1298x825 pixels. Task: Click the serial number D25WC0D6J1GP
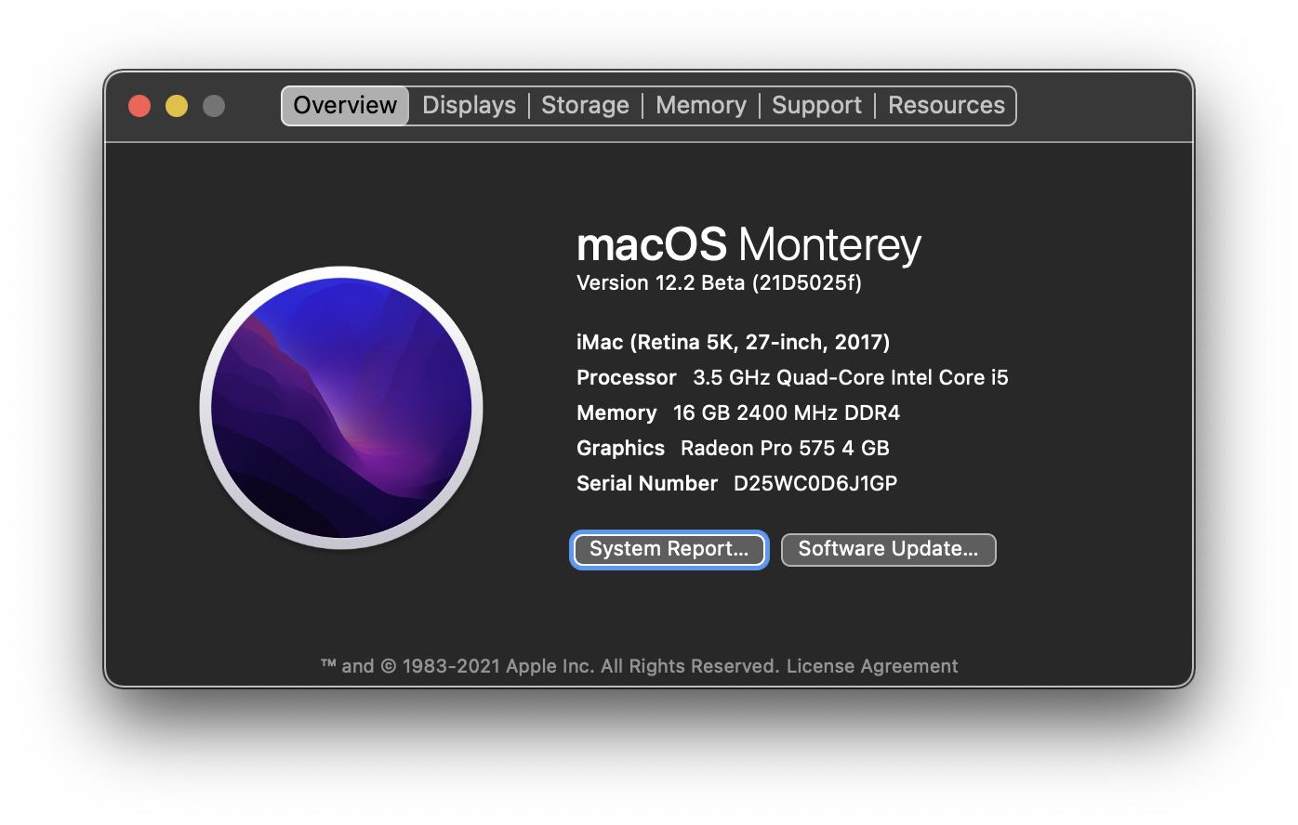[815, 483]
